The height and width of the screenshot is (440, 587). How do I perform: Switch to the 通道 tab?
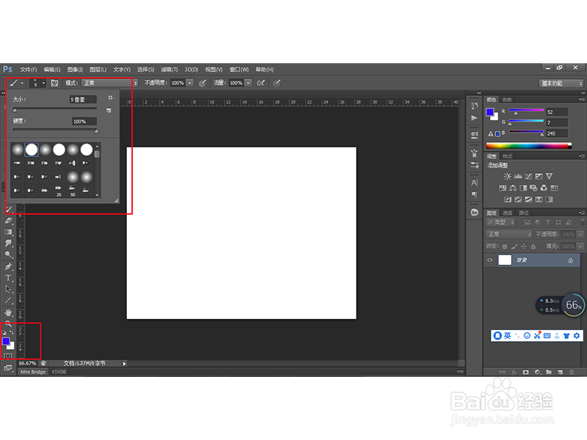click(x=508, y=213)
